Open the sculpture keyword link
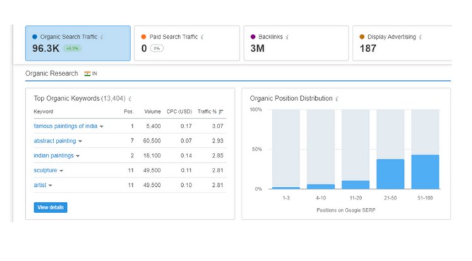472x261 pixels. (x=45, y=170)
